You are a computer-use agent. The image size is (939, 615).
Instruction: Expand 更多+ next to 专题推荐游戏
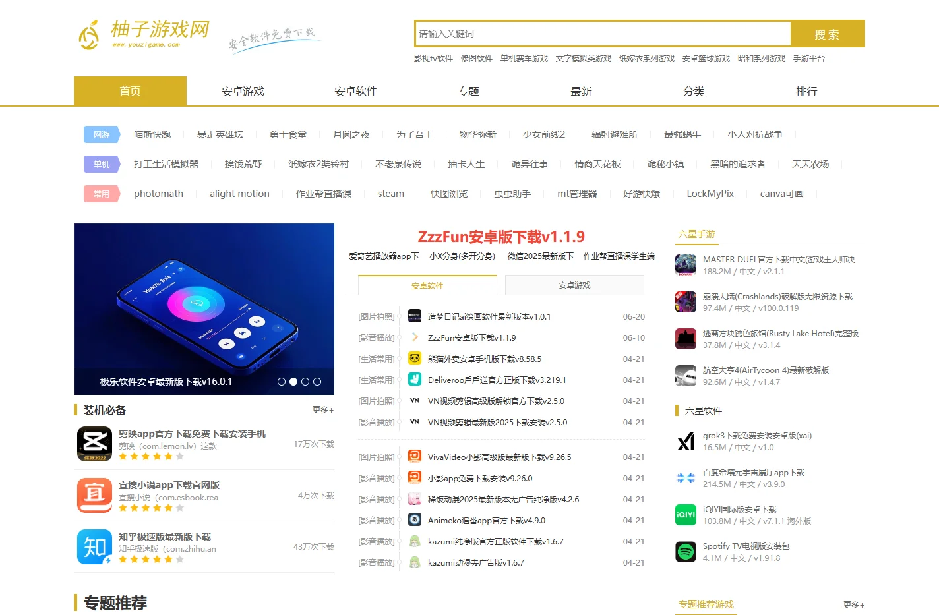854,604
